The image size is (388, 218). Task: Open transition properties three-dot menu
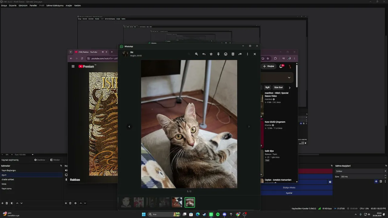385,181
